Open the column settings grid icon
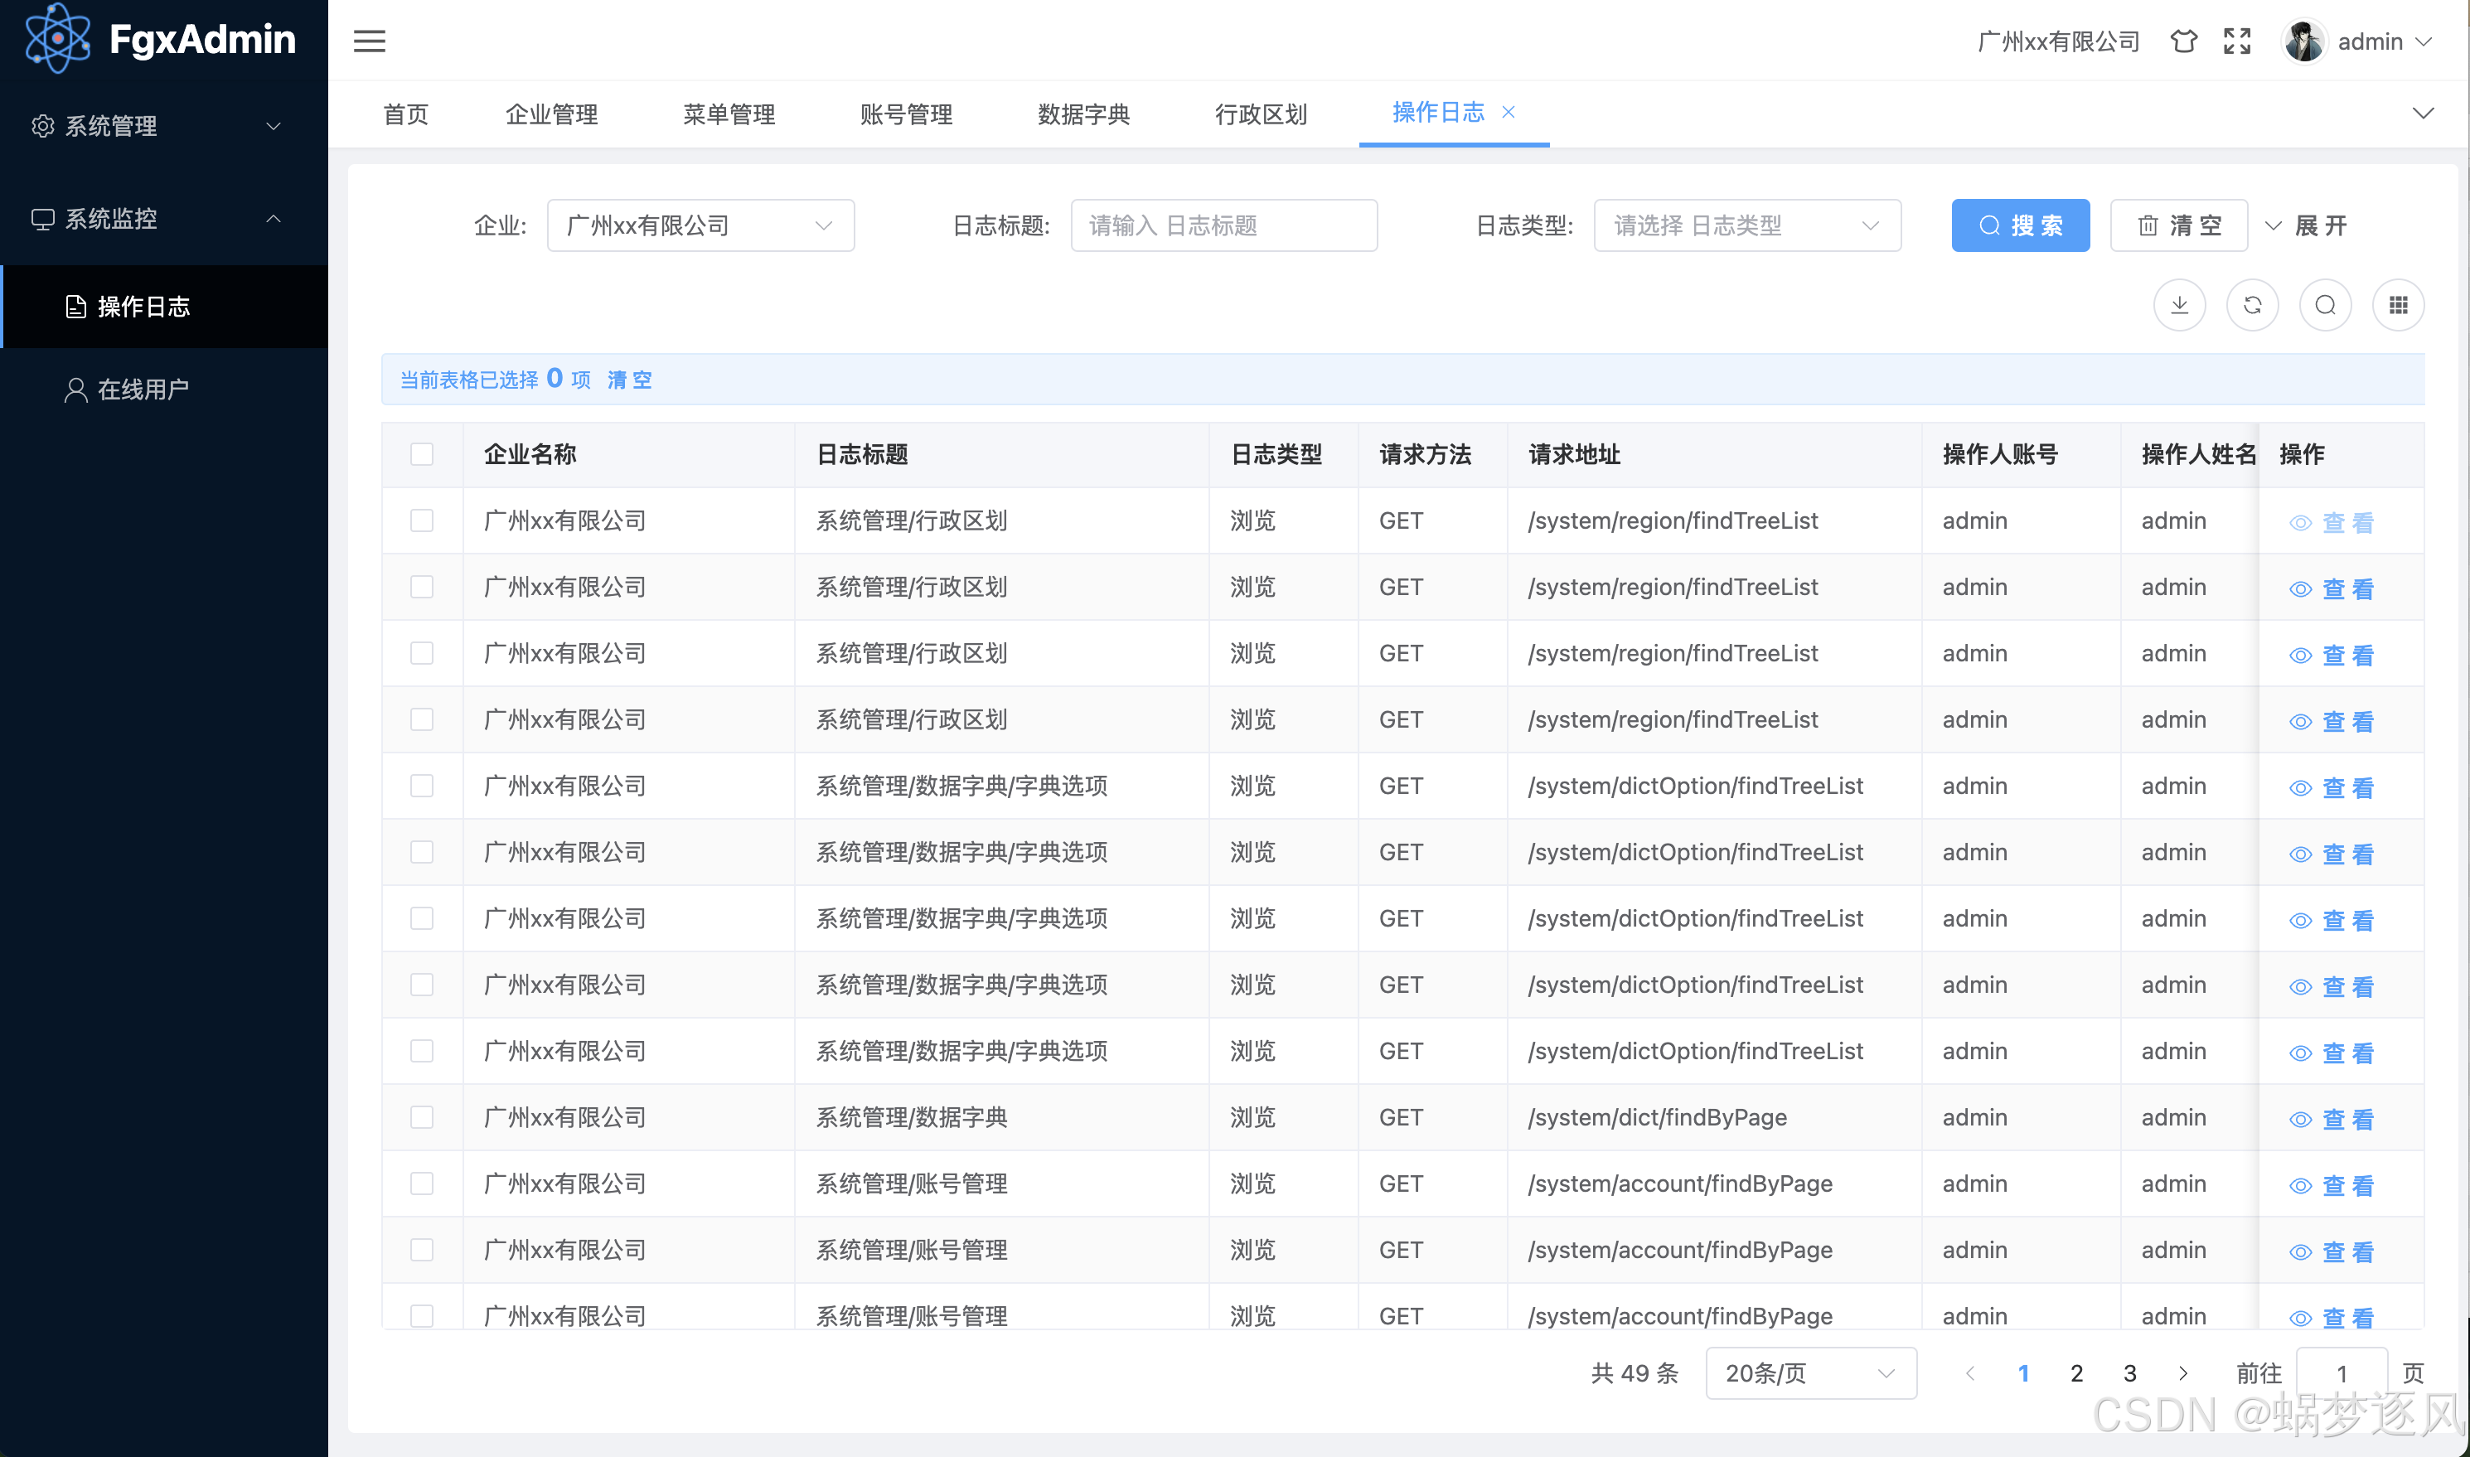 tap(2397, 305)
